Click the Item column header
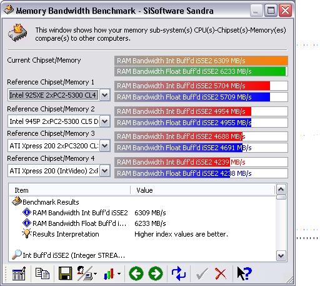The image size is (320, 286). [x=70, y=190]
